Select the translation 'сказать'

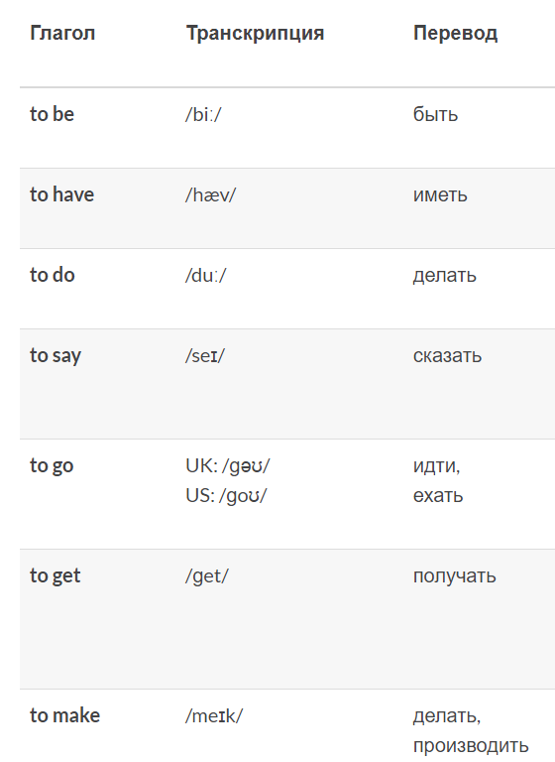[447, 356]
